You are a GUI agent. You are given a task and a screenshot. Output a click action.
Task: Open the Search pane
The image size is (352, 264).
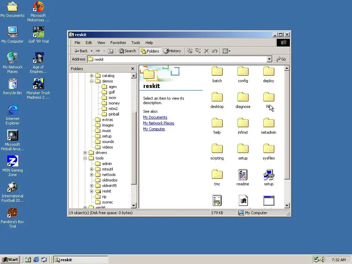coord(127,51)
